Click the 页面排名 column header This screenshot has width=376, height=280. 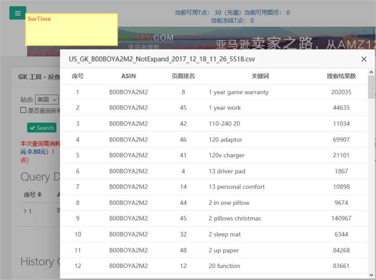point(183,76)
